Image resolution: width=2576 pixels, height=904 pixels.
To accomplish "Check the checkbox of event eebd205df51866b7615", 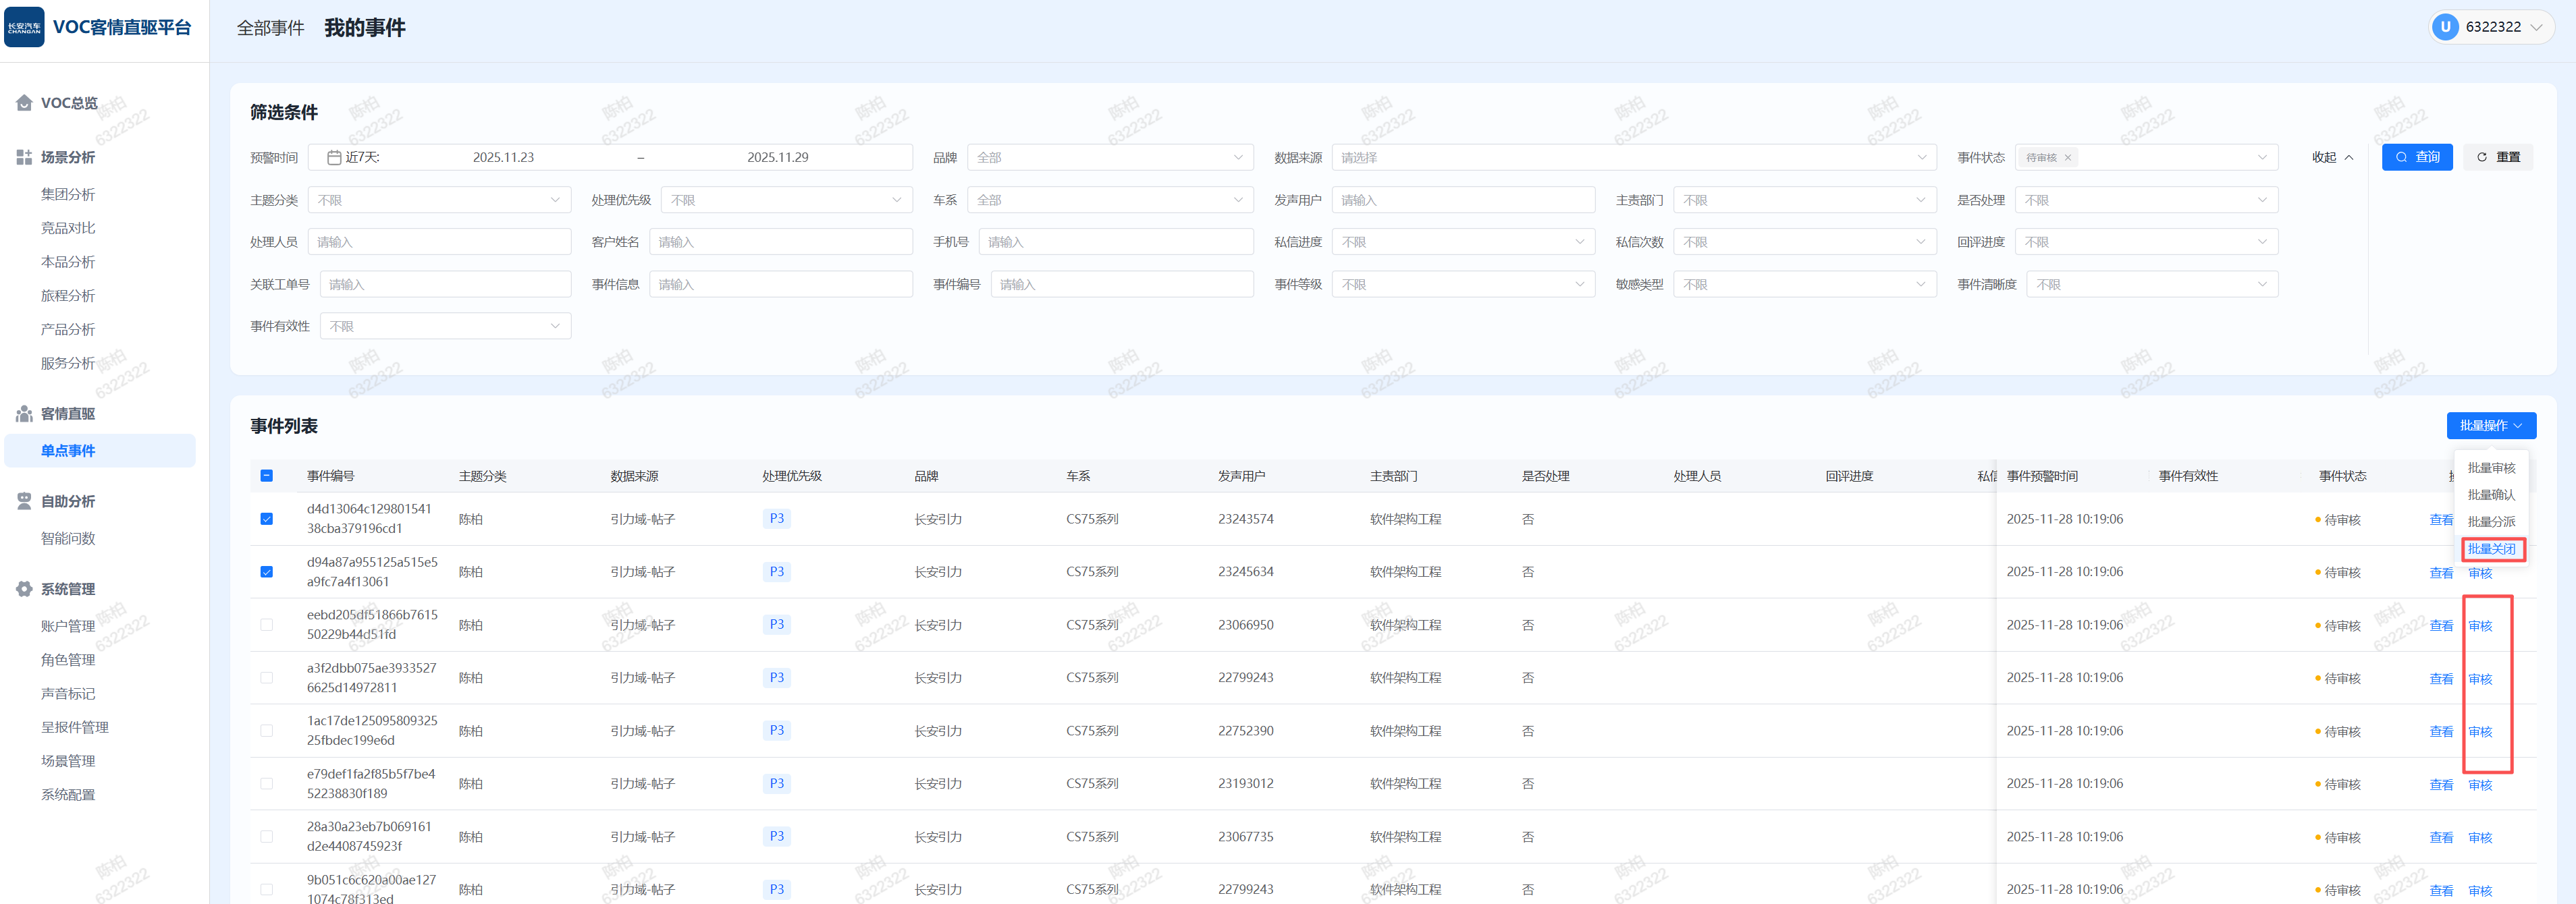I will (267, 624).
